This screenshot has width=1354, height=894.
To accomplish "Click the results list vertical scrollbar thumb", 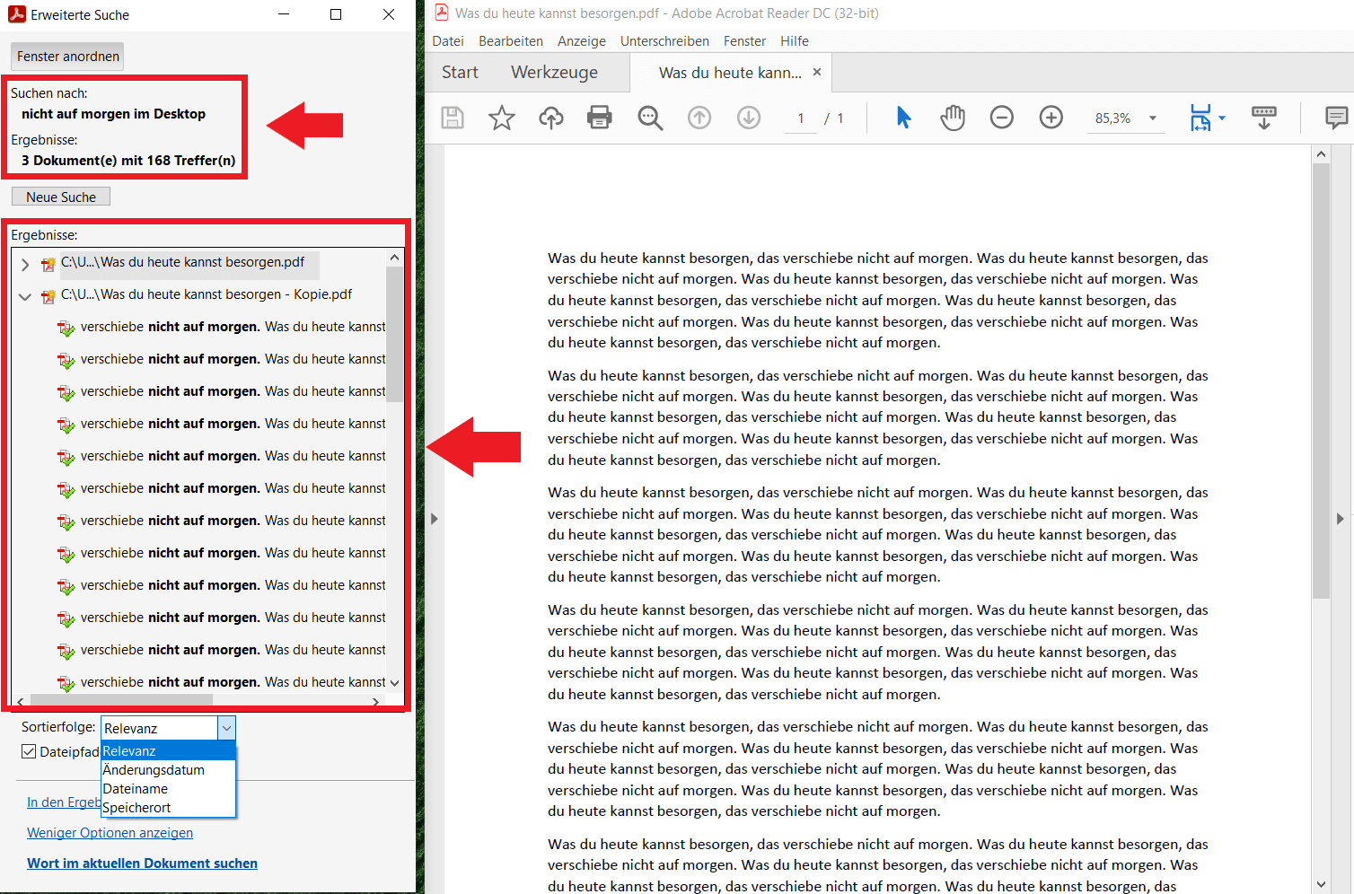I will [x=394, y=334].
